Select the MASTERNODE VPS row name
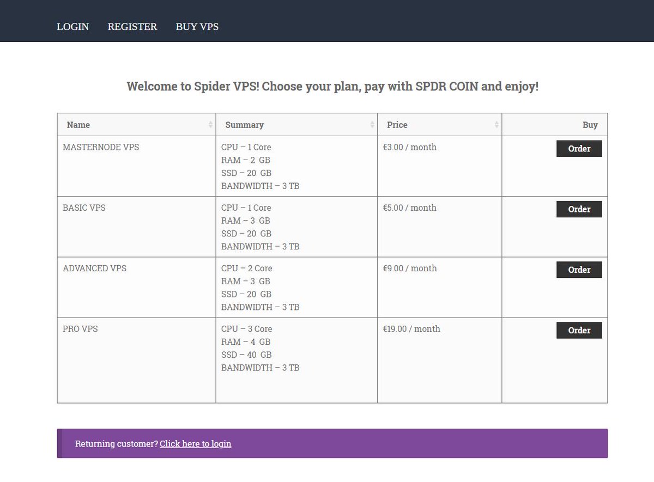The image size is (654, 482). point(100,147)
